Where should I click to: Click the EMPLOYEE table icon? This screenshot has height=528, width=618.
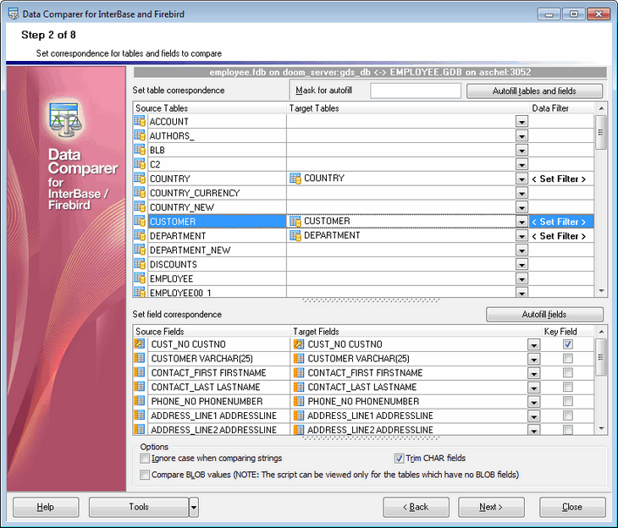140,278
